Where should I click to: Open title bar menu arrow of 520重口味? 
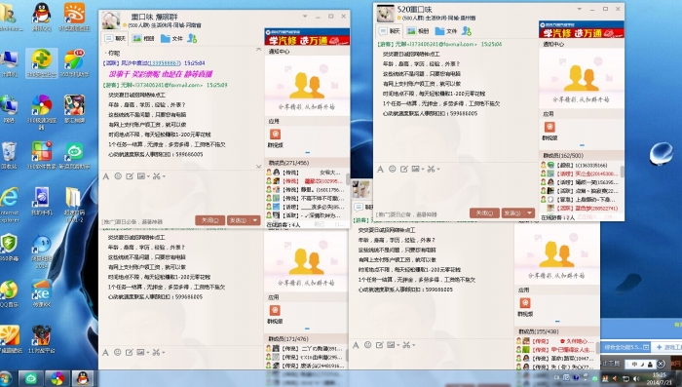click(x=580, y=9)
